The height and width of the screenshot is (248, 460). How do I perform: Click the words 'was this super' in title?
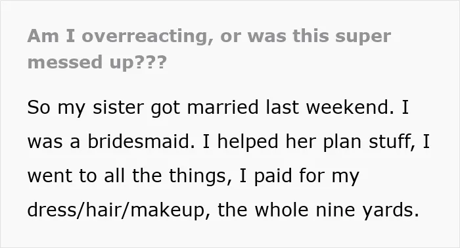coord(319,36)
